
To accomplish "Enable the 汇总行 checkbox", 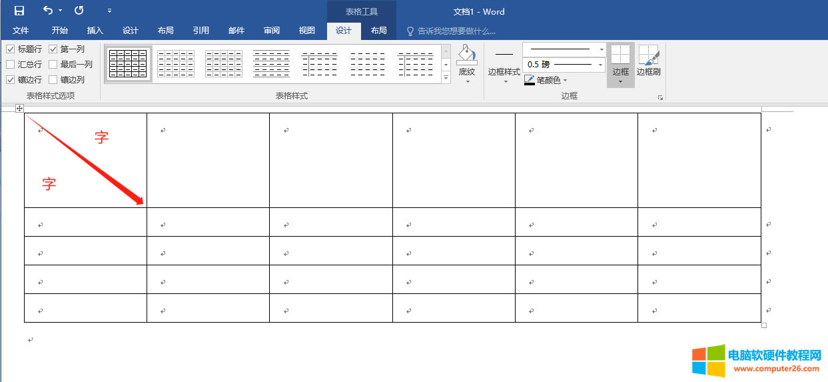I will [x=11, y=65].
